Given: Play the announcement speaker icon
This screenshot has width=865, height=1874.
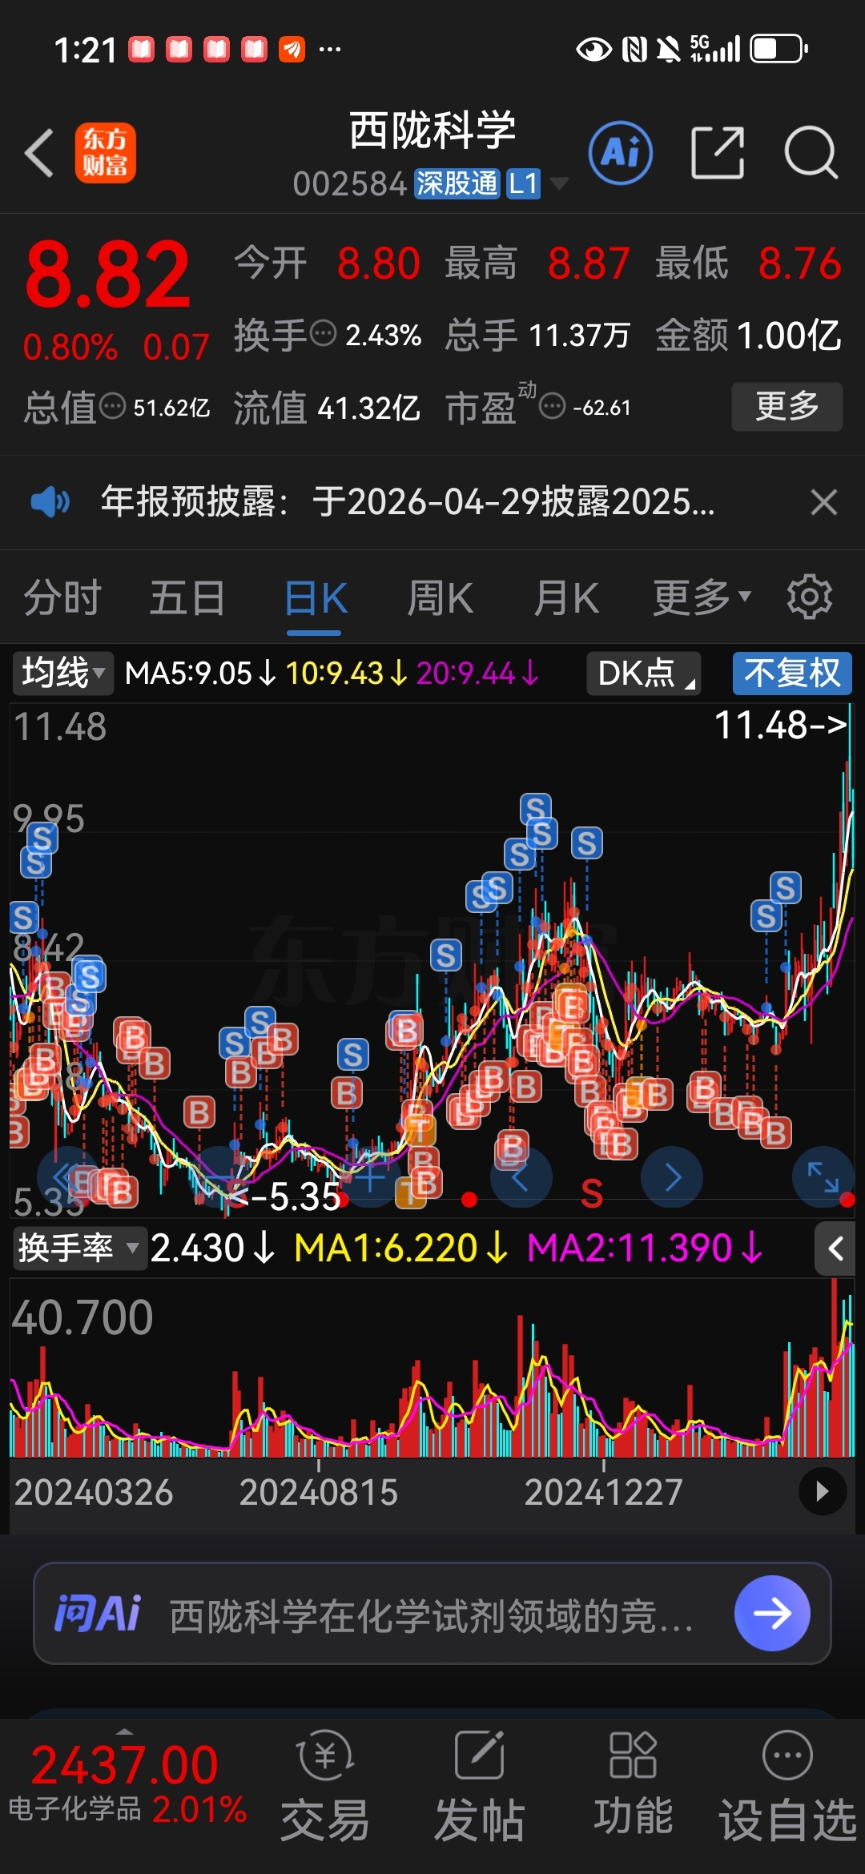Looking at the screenshot, I should pyautogui.click(x=50, y=502).
